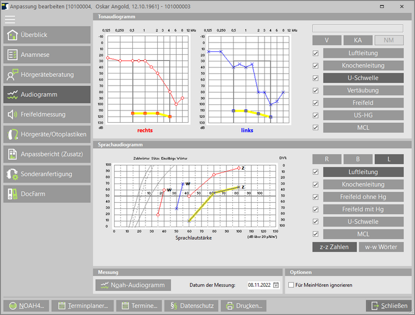Image resolution: width=415 pixels, height=315 pixels.
Task: Click the empty text field above V button
Action: pos(358,28)
